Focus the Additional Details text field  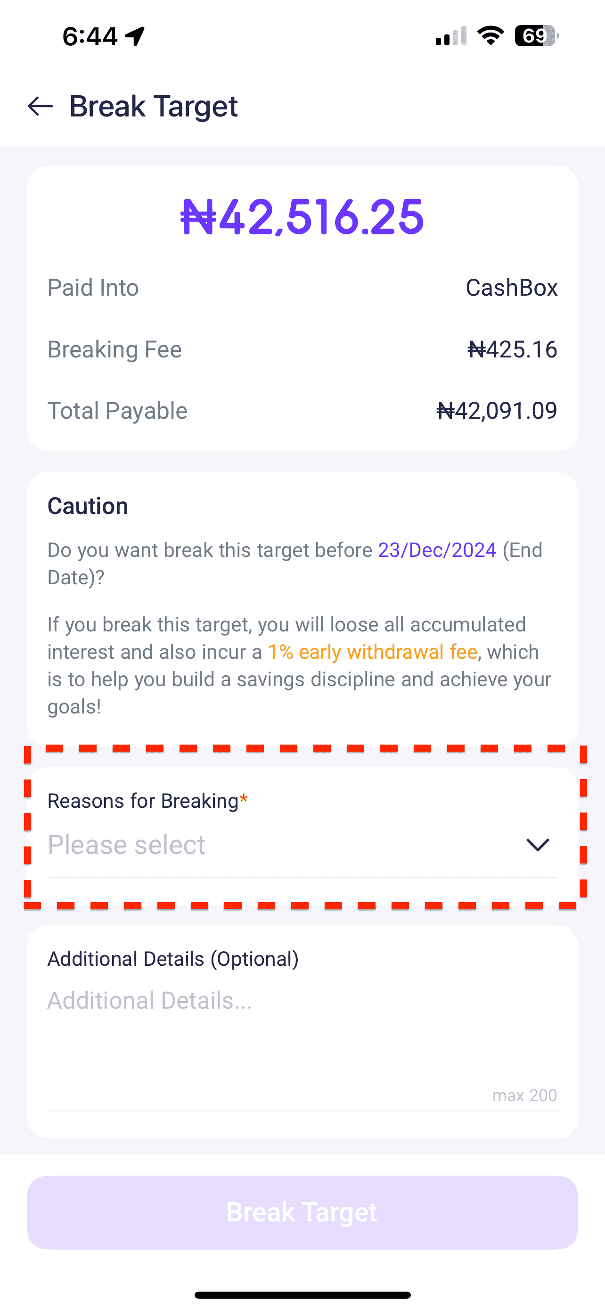point(302,1037)
